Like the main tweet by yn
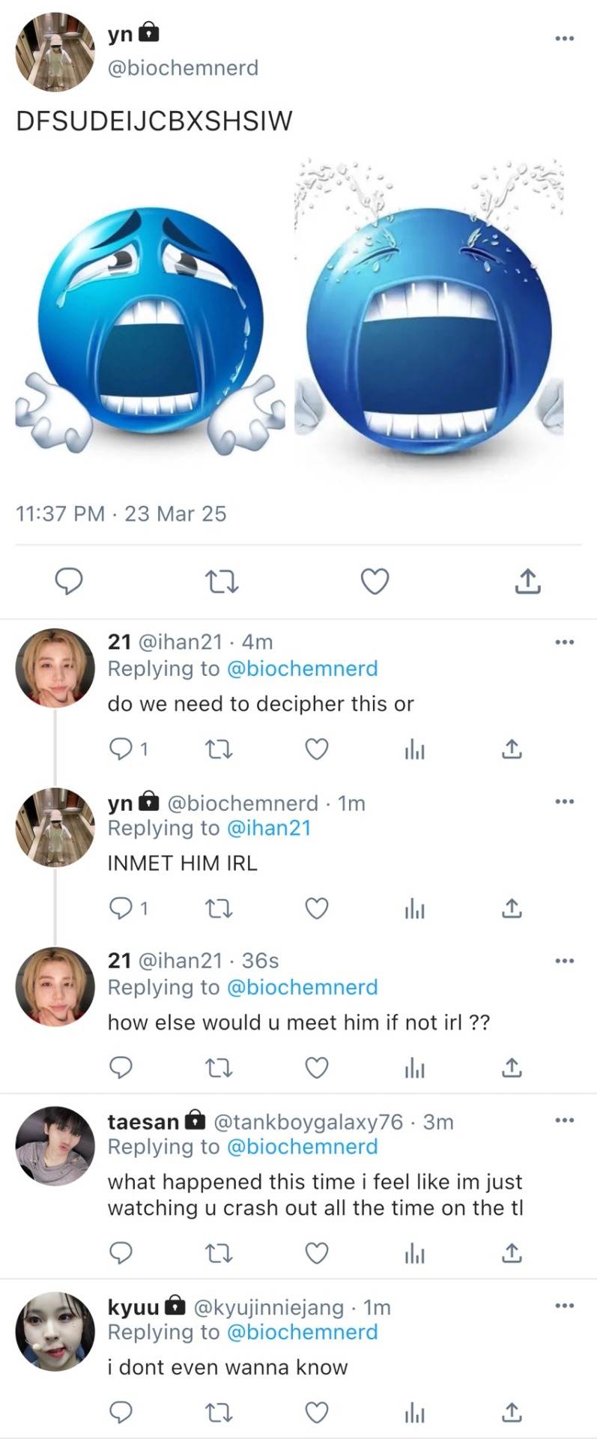The width and height of the screenshot is (597, 1439). pos(375,581)
